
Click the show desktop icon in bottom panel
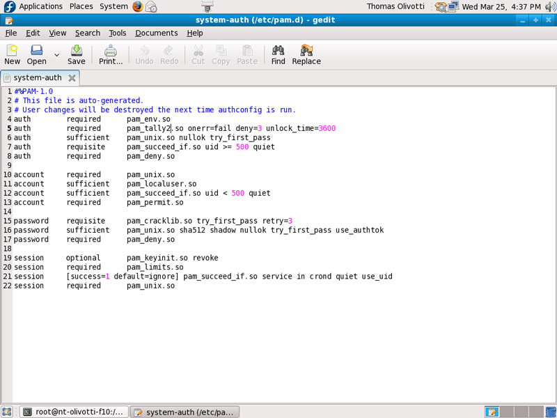(7, 412)
